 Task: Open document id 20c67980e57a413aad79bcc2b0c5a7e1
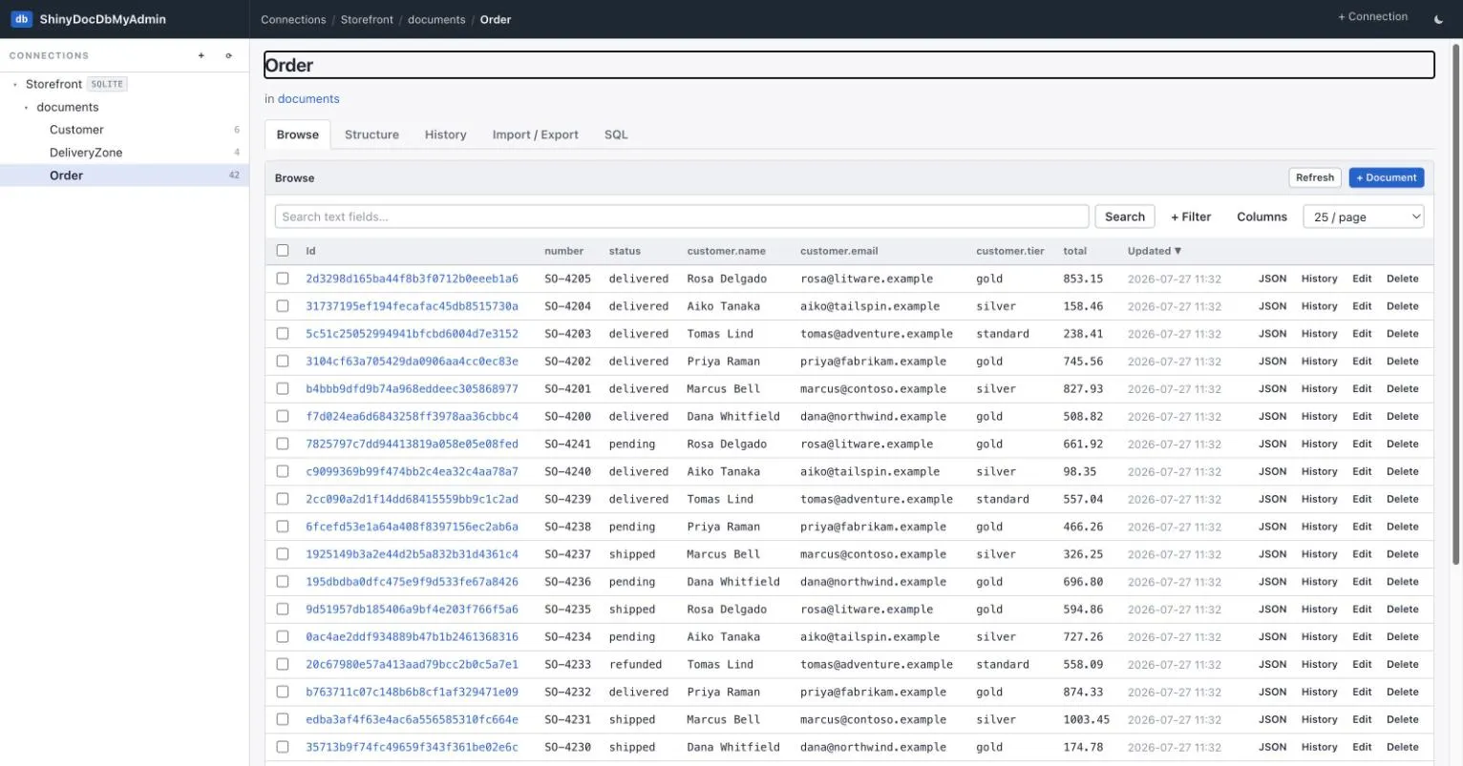(x=412, y=664)
